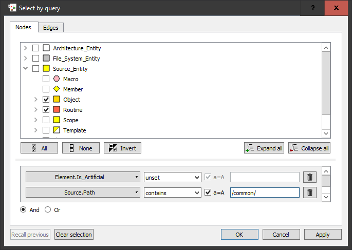352x250 pixels.
Task: Apply the query settings
Action: click(x=323, y=235)
